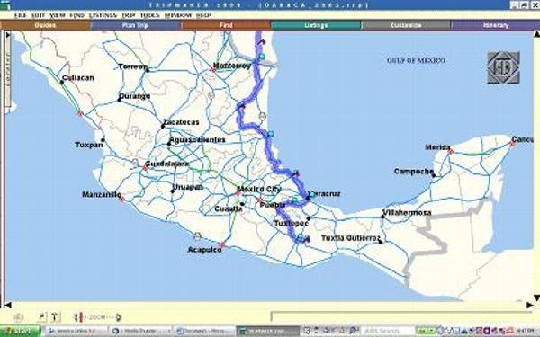
Task: Click the AOL Search field in taskbar
Action: [387, 331]
